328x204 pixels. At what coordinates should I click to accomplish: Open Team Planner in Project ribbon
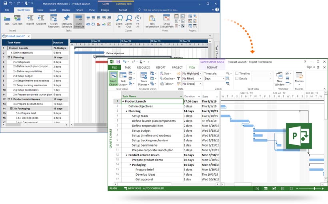(x=144, y=79)
